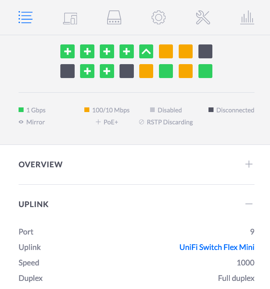The width and height of the screenshot is (270, 289).
Task: Open the details list tab icon
Action: coord(26,17)
